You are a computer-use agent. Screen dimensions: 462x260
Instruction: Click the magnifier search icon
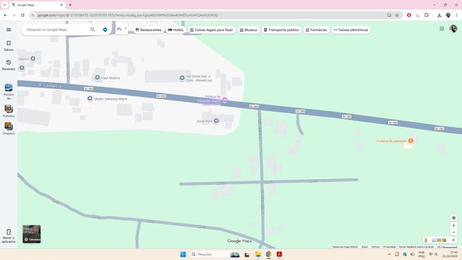(92, 29)
